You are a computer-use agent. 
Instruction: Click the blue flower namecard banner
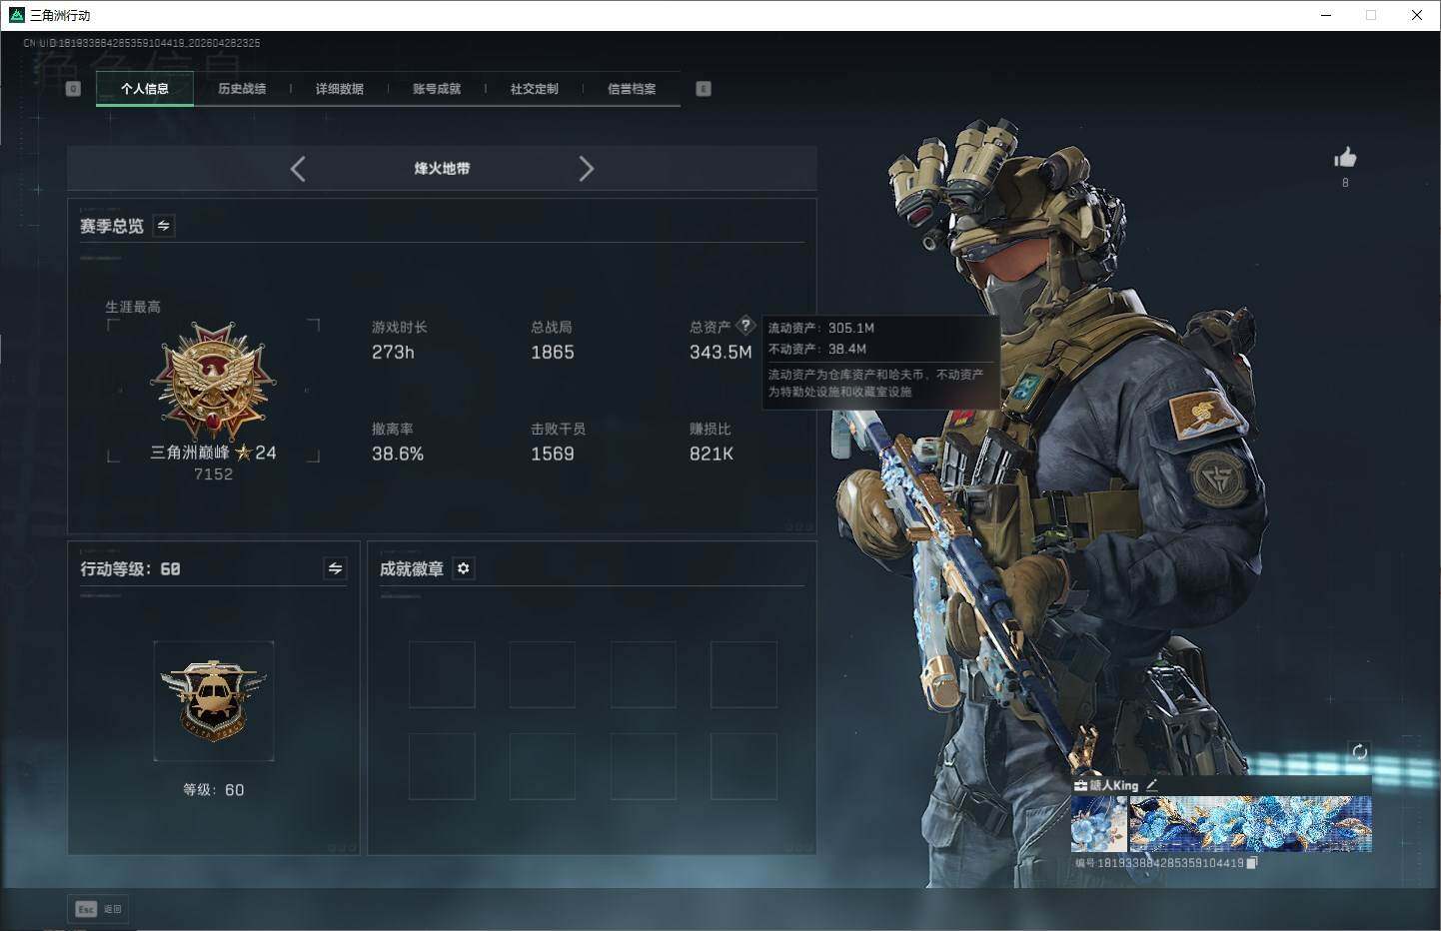(1249, 824)
